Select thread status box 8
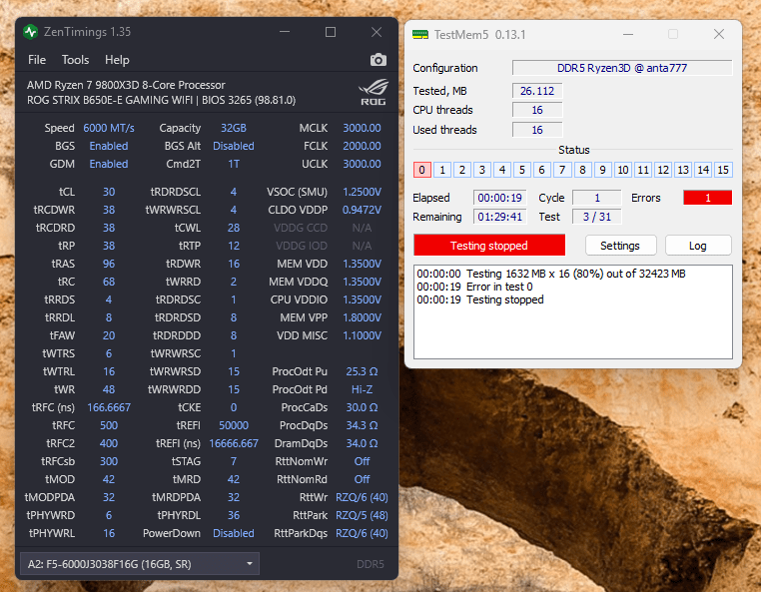This screenshot has width=761, height=592. [582, 170]
